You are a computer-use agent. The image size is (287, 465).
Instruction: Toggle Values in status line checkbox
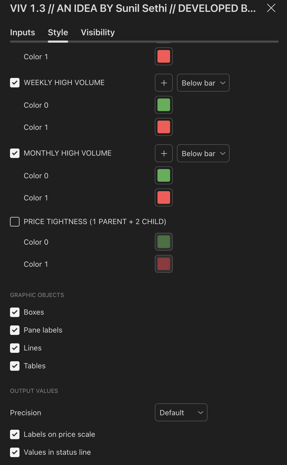point(15,452)
